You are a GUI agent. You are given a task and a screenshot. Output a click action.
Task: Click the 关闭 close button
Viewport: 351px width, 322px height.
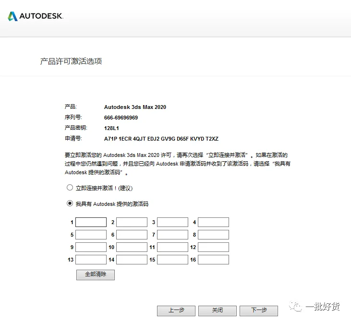coord(218,311)
